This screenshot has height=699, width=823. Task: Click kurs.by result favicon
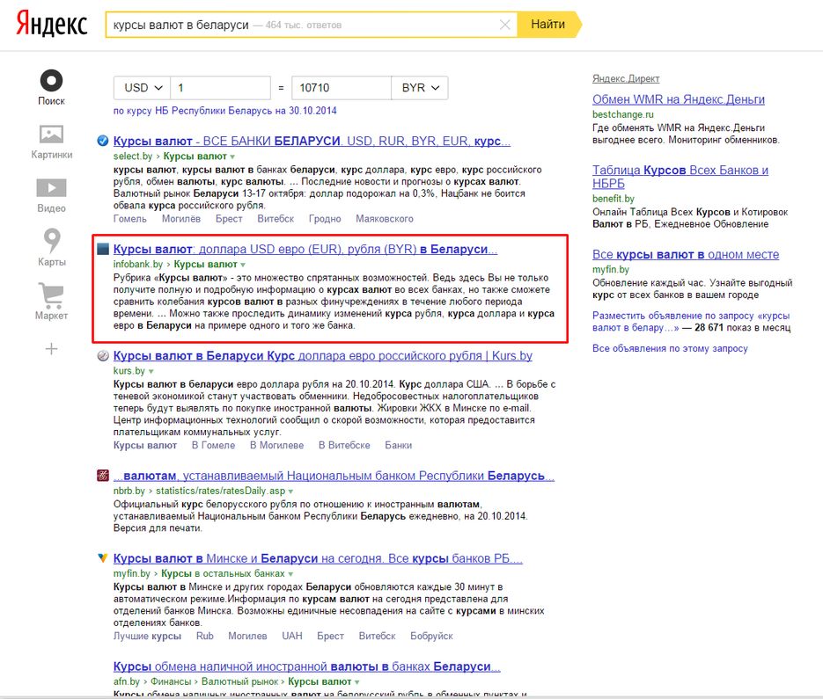click(103, 355)
